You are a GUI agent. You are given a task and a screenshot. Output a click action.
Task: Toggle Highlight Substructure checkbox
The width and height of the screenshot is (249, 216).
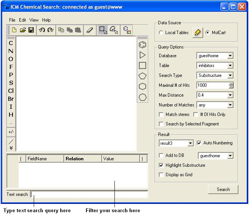[x=161, y=165]
